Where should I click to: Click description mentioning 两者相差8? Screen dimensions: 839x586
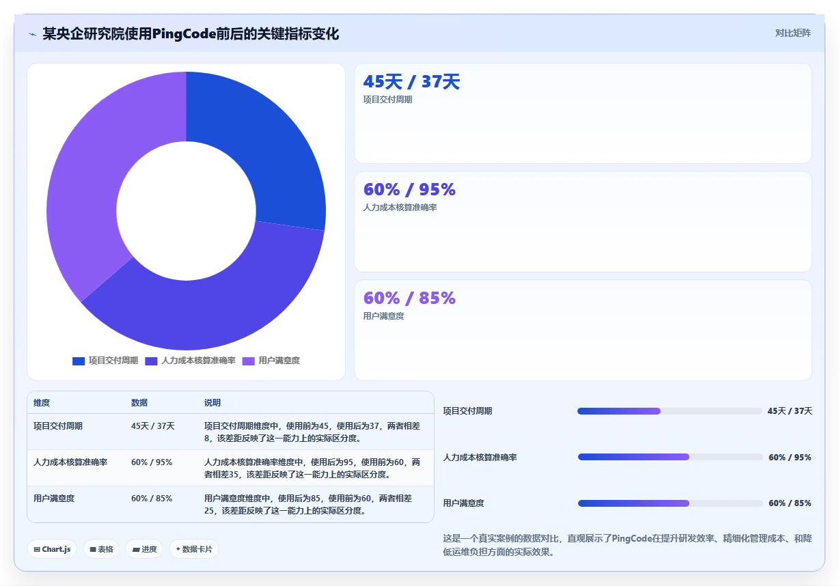[312, 432]
